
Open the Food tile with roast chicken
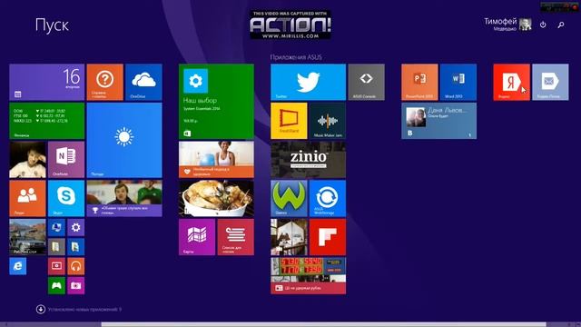[216, 198]
